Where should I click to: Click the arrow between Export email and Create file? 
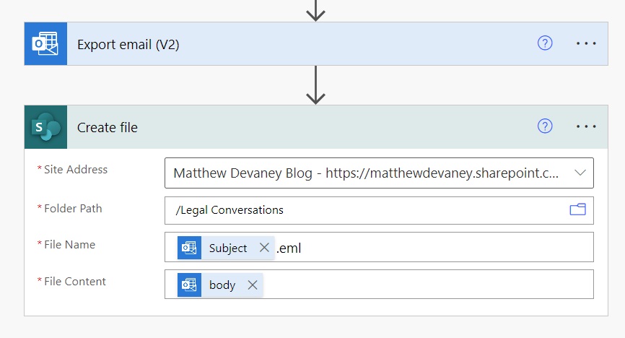point(315,85)
